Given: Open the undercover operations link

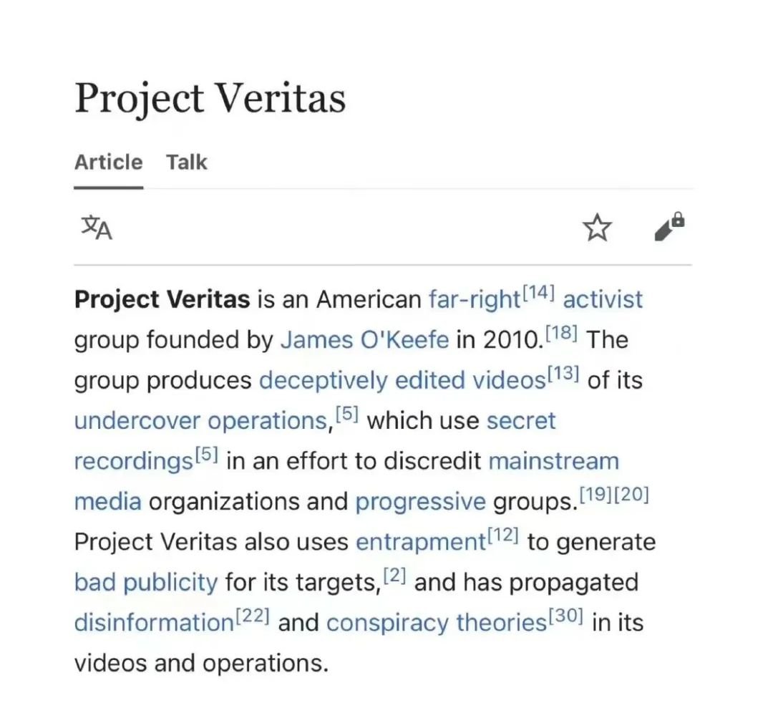Looking at the screenshot, I should [x=200, y=421].
